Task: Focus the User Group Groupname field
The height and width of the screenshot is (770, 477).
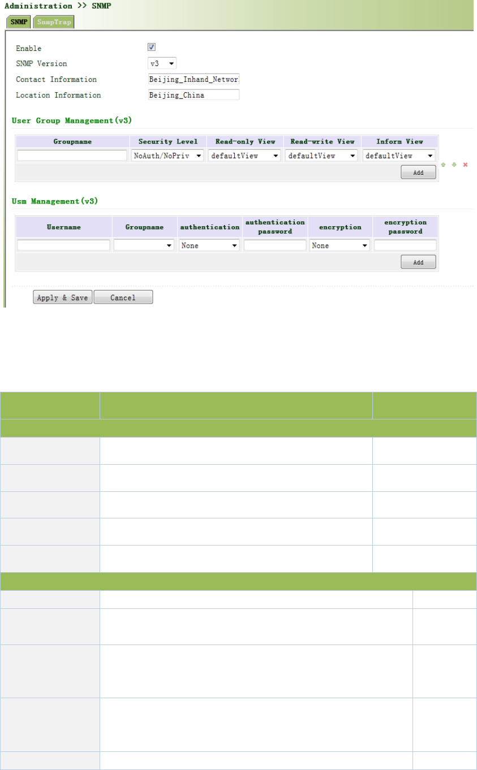Action: click(72, 155)
